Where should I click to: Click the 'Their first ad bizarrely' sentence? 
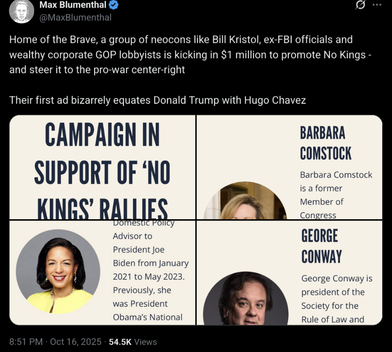pos(157,100)
